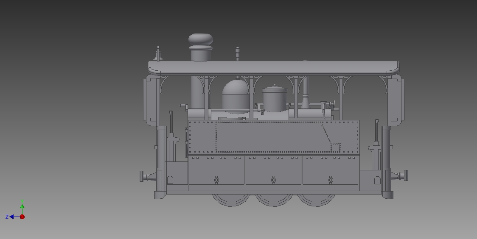Select the whistle on the roof

pyautogui.click(x=238, y=54)
